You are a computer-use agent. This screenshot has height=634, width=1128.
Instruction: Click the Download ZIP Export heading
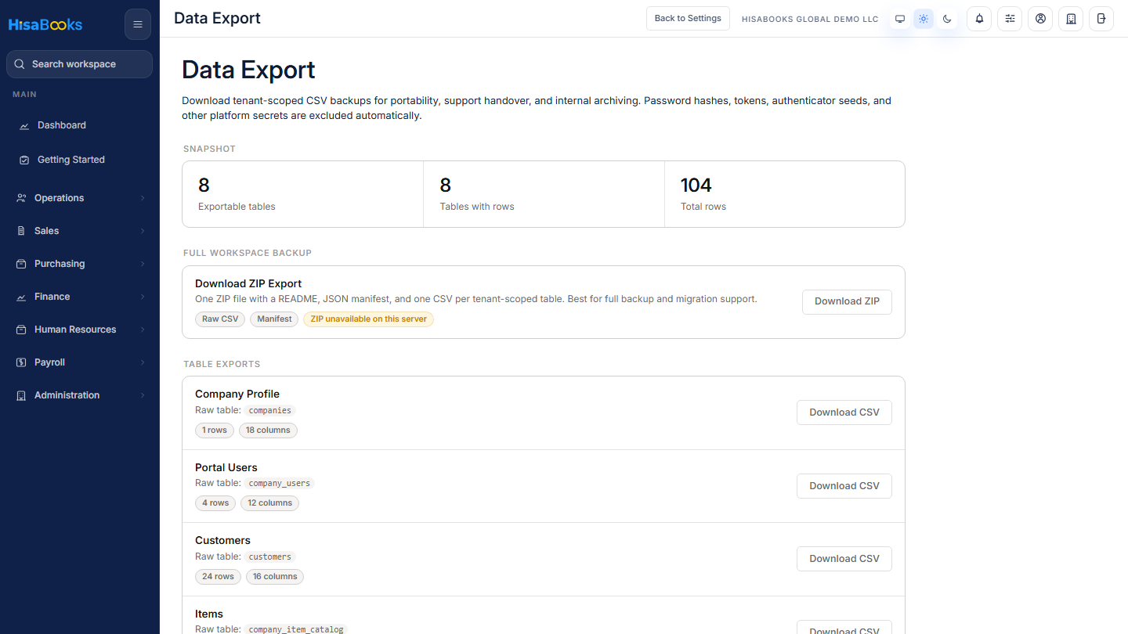tap(248, 283)
